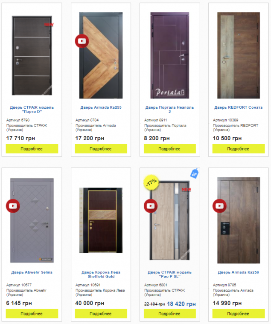This screenshot has height=324, width=271.
Task: Open Дверь СТРАЖ модель Парти D link
Action: [32, 109]
